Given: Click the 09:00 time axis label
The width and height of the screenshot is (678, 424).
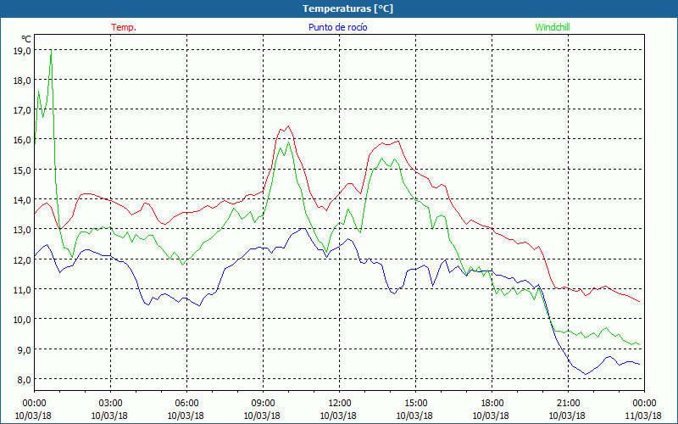Looking at the screenshot, I should (263, 404).
